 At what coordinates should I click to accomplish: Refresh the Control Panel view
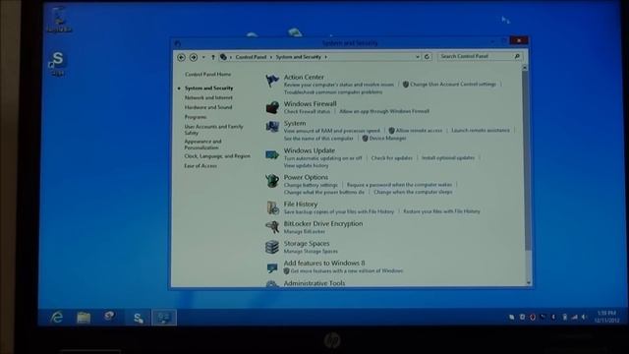tap(427, 57)
